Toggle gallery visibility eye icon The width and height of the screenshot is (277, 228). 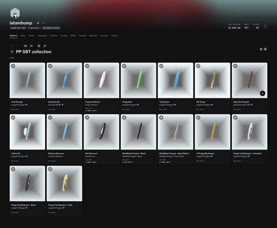(x=25, y=46)
